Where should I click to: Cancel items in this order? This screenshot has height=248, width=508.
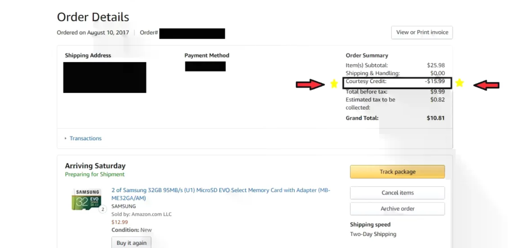[x=397, y=193]
